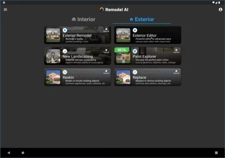Click the Exterior Remodel house thumbnail

click(x=53, y=35)
